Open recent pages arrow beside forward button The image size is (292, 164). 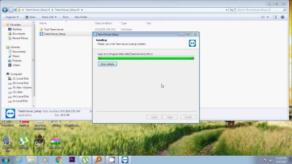[15, 10]
